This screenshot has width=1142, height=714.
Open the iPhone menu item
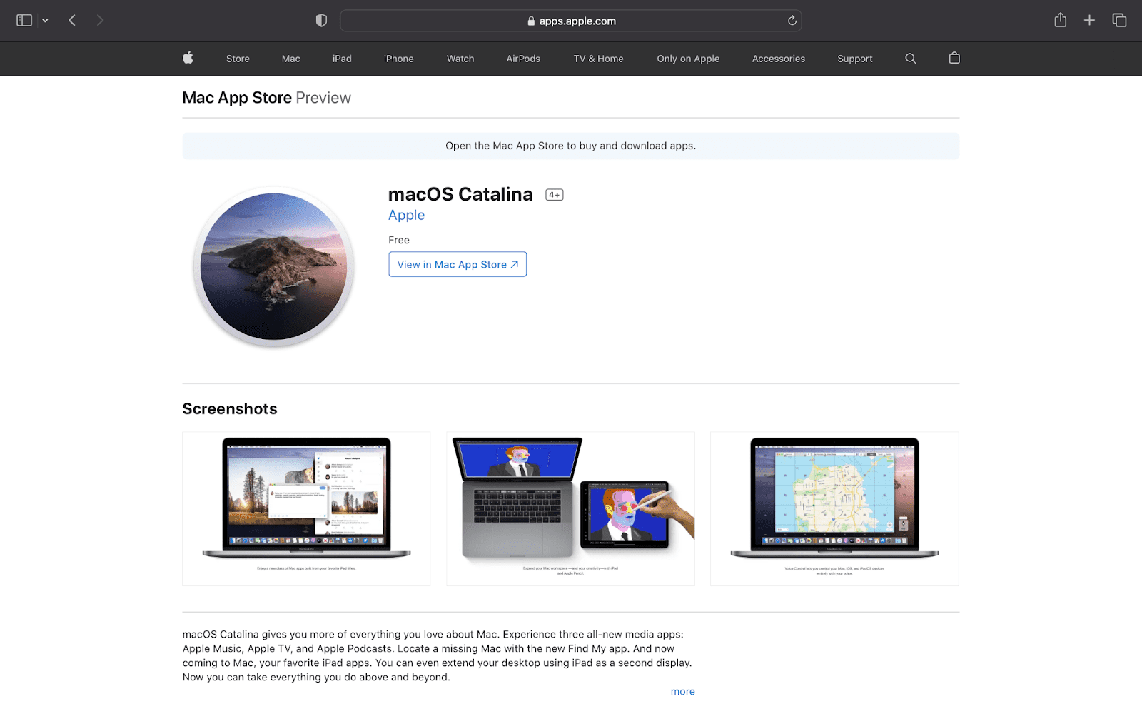(398, 59)
